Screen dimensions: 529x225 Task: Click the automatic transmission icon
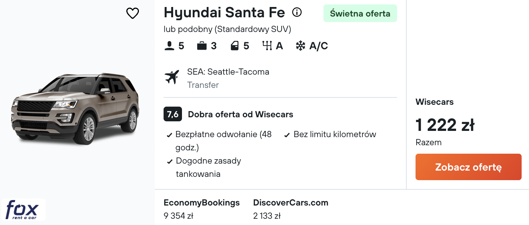[x=267, y=46]
